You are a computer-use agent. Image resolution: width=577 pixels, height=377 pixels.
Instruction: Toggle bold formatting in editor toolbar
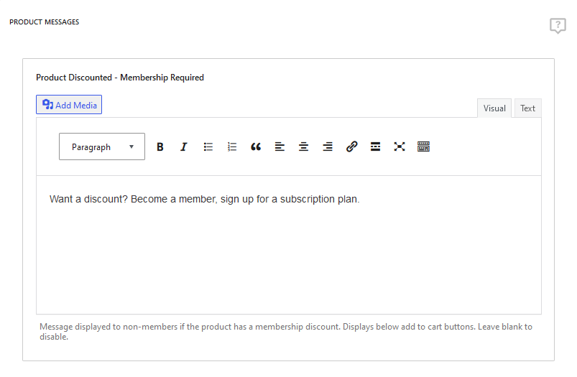click(x=160, y=146)
